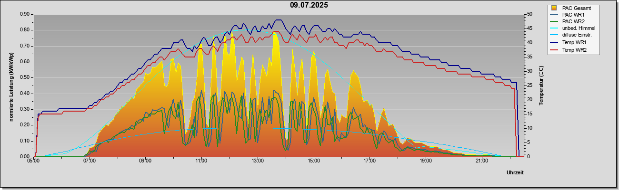Image resolution: width=619 pixels, height=190 pixels.
Task: Click the 0.90 value on the power axis
Action: 25,14
